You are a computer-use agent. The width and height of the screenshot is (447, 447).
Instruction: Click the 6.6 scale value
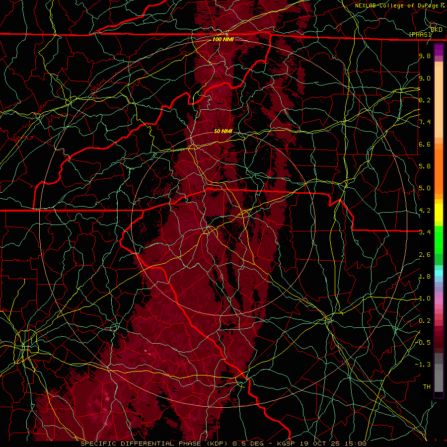pos(425,144)
